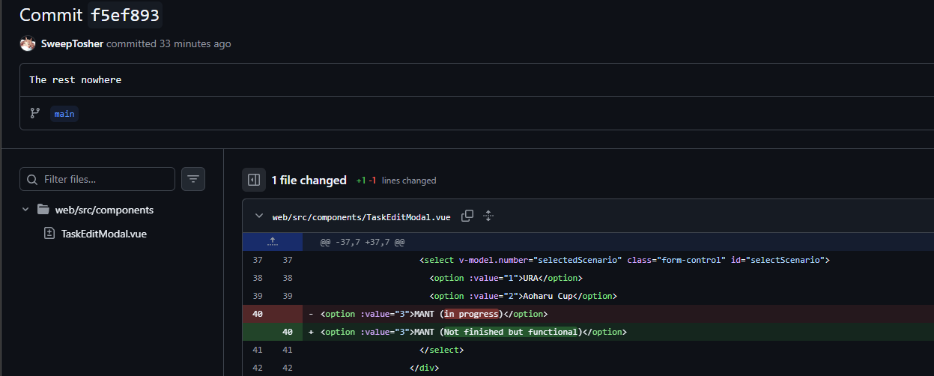
Task: Open the main branch link
Action: [64, 114]
